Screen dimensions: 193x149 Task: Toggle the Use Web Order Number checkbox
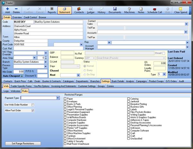[x=33, y=105]
